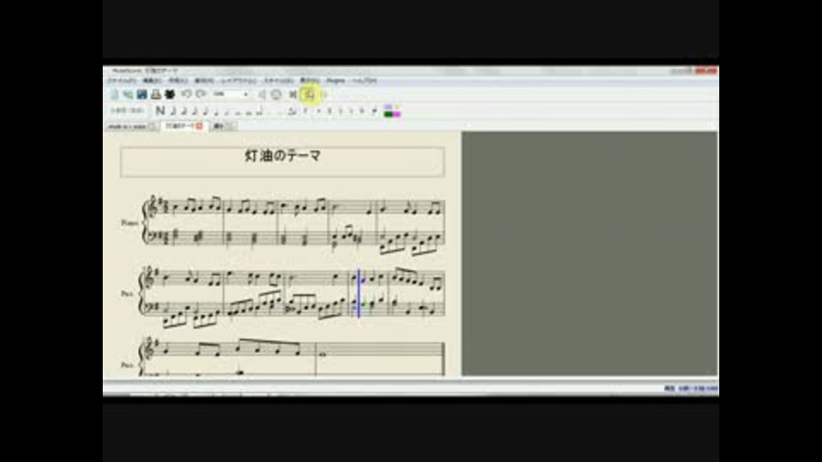The image size is (822, 462).
Task: Flip stem direction icon
Action: click(x=374, y=110)
